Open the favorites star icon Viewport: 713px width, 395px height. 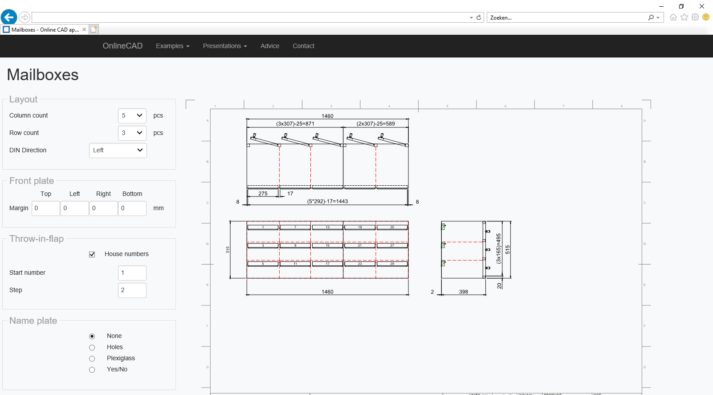[684, 17]
